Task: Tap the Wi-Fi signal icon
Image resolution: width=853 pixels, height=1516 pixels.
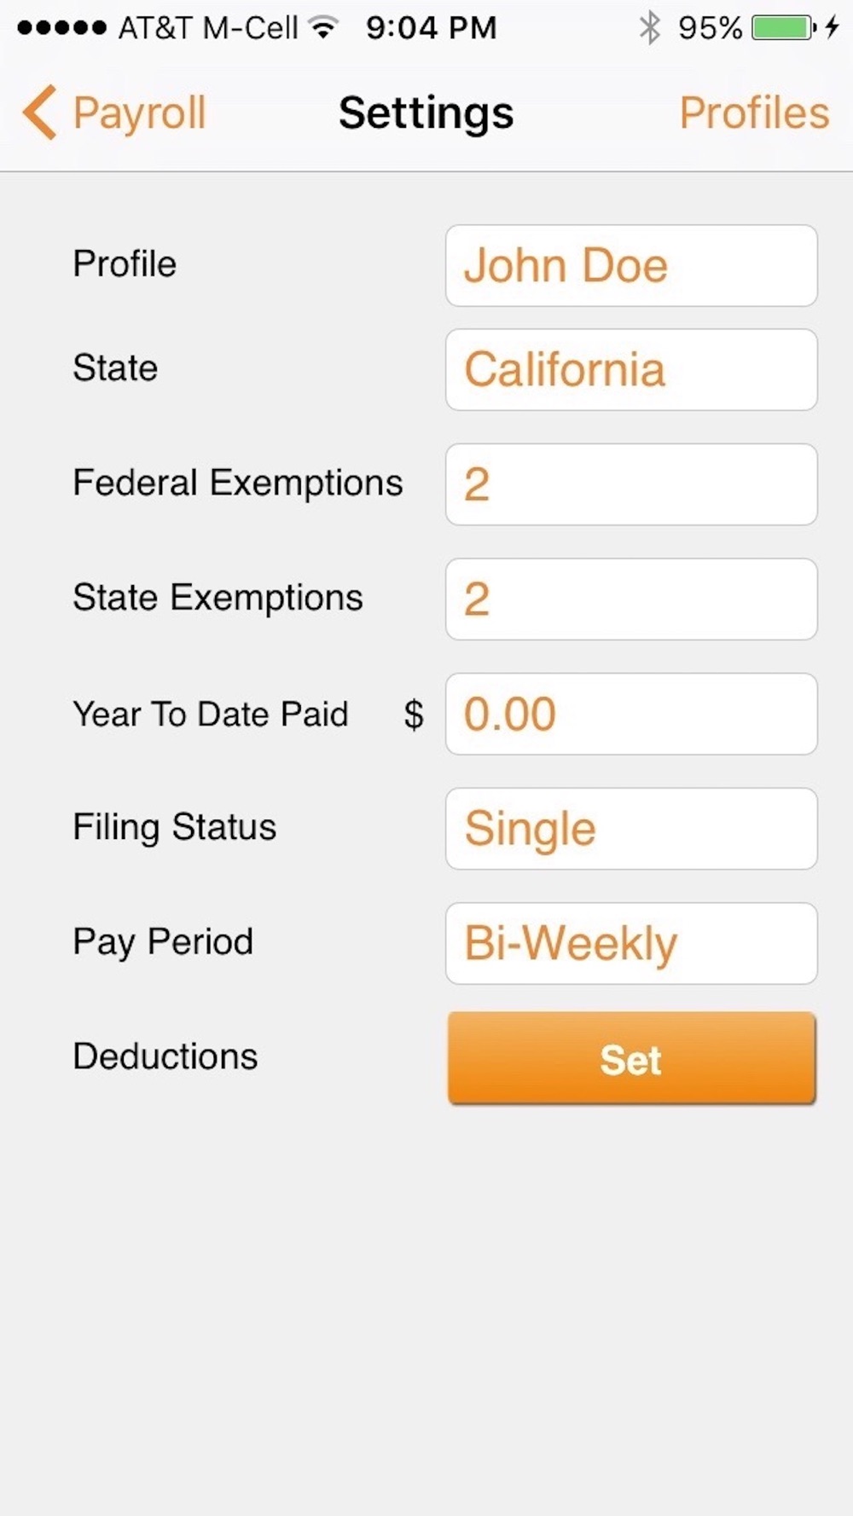Action: pyautogui.click(x=323, y=28)
